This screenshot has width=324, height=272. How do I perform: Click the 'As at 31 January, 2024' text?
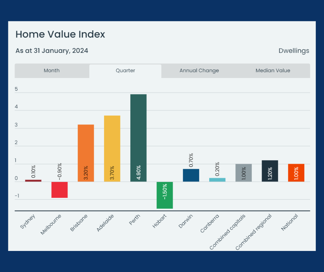click(x=52, y=51)
